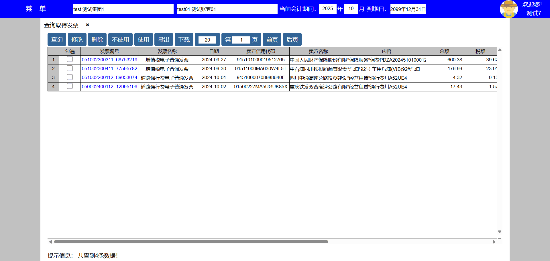
Task: Open invoice link 051002300311_68753219
Action: point(109,60)
